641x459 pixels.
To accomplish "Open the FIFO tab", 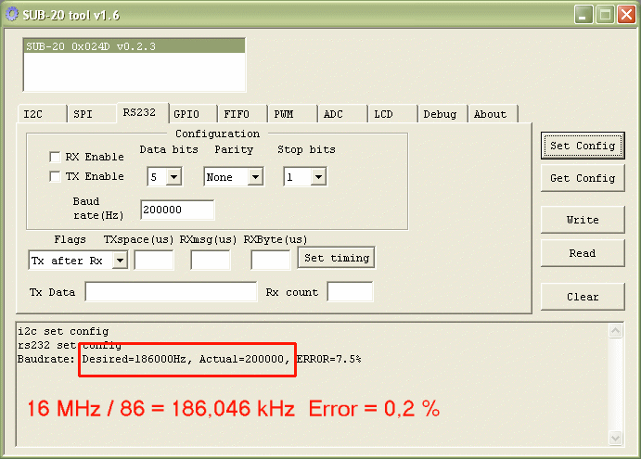I will tap(242, 114).
